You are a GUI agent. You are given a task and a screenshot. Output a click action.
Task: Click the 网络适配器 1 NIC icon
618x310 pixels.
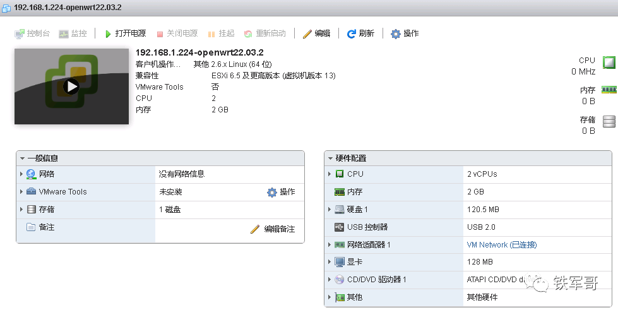(340, 245)
